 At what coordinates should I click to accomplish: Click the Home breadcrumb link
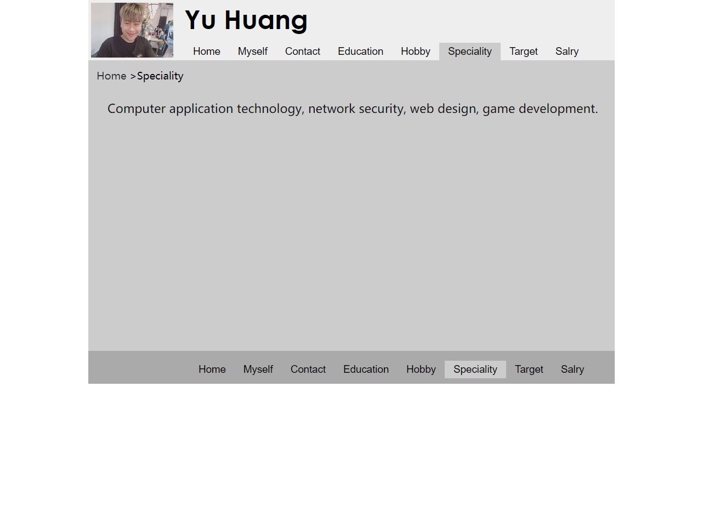(x=112, y=76)
